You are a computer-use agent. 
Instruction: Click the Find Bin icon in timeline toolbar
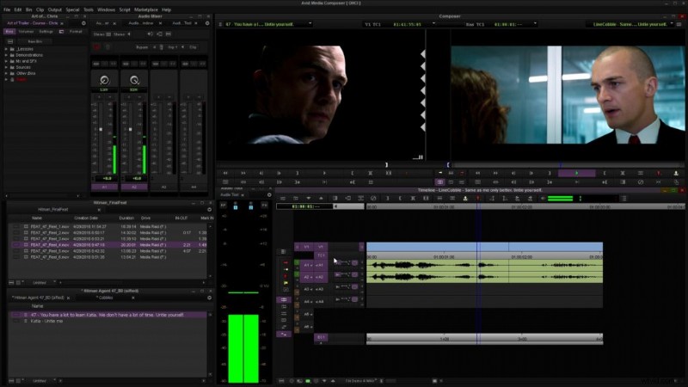[465, 199]
